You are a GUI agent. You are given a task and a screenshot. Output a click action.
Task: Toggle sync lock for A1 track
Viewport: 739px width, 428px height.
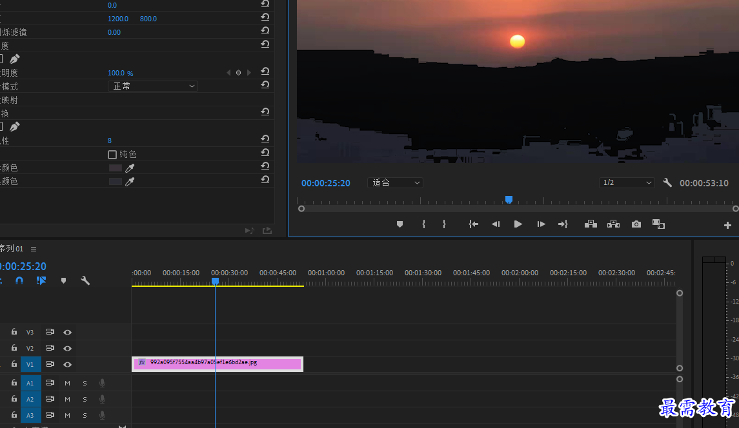(50, 383)
